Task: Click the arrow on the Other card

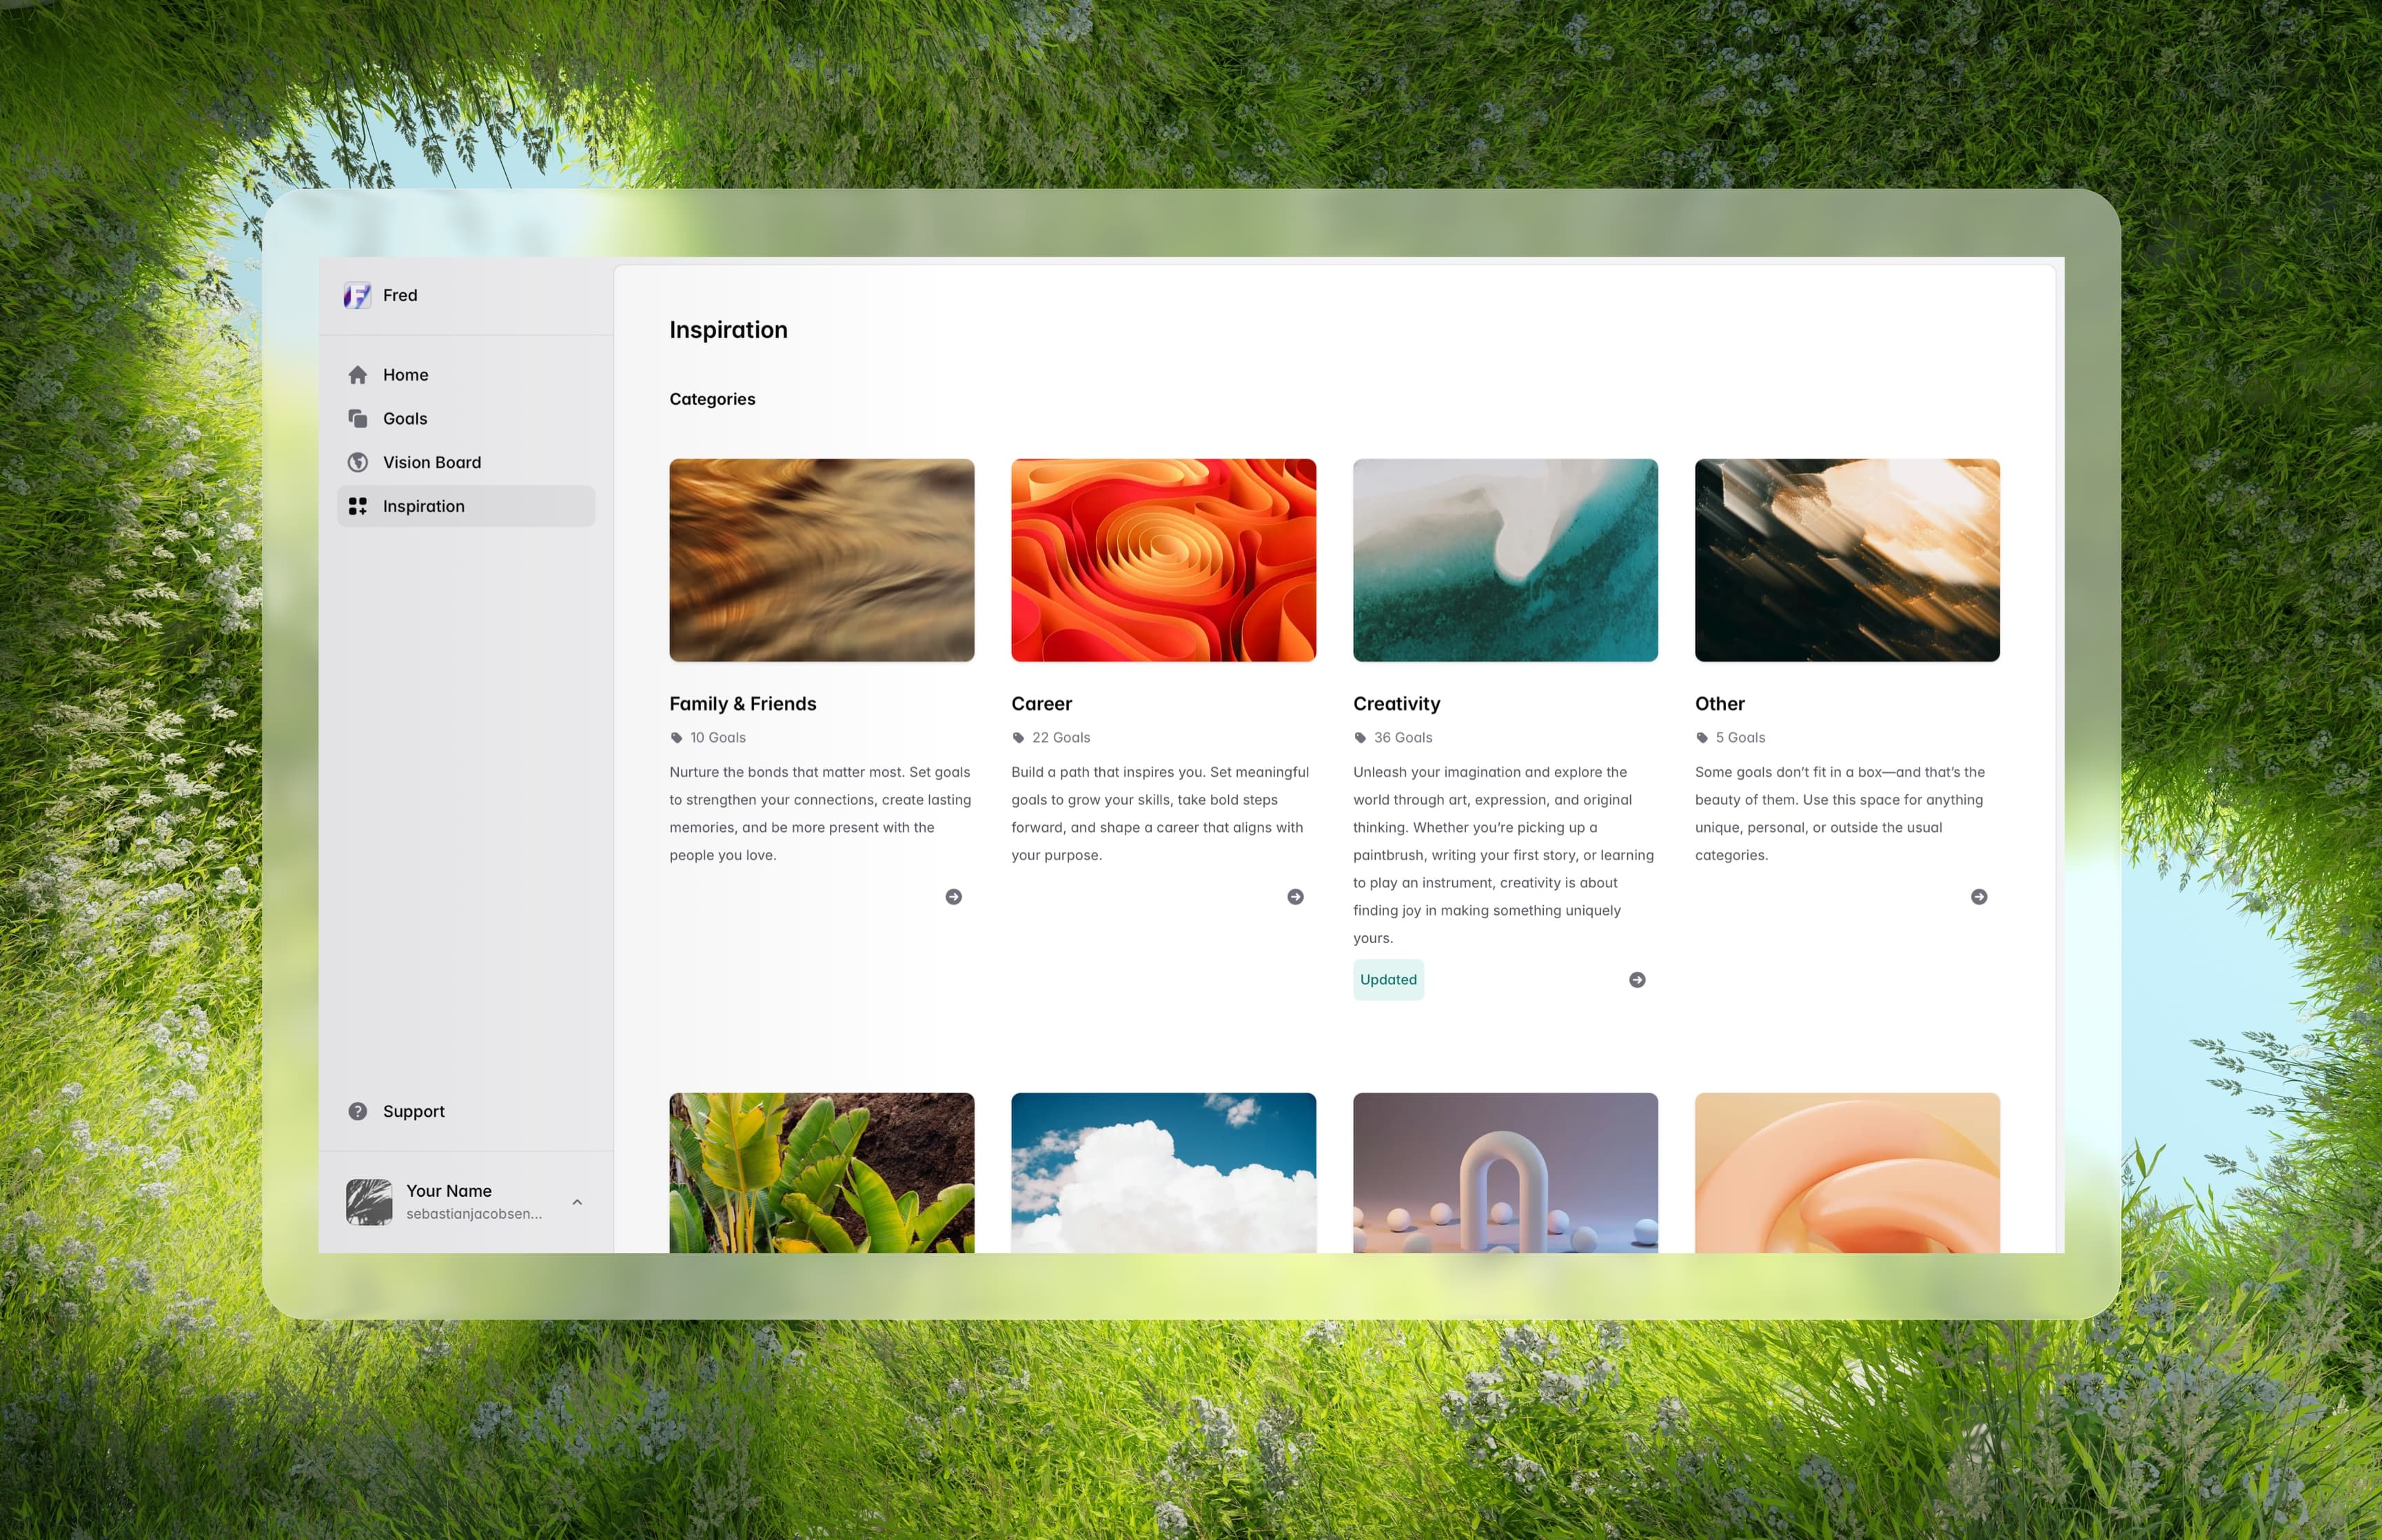Action: point(1979,896)
